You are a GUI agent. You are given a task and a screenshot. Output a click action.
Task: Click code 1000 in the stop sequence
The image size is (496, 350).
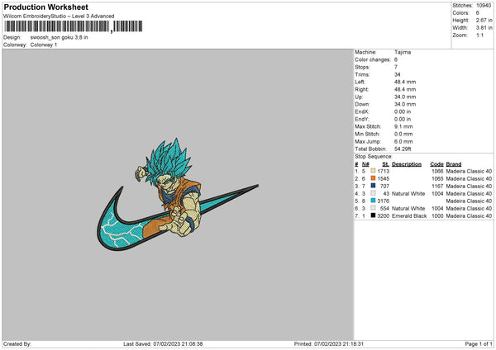(437, 216)
